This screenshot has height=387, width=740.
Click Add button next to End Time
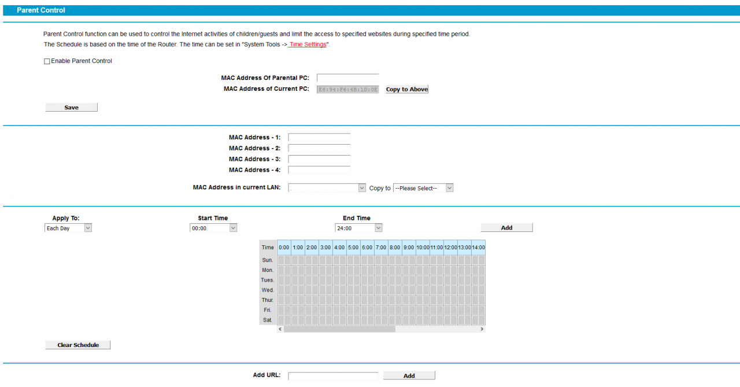tap(506, 228)
